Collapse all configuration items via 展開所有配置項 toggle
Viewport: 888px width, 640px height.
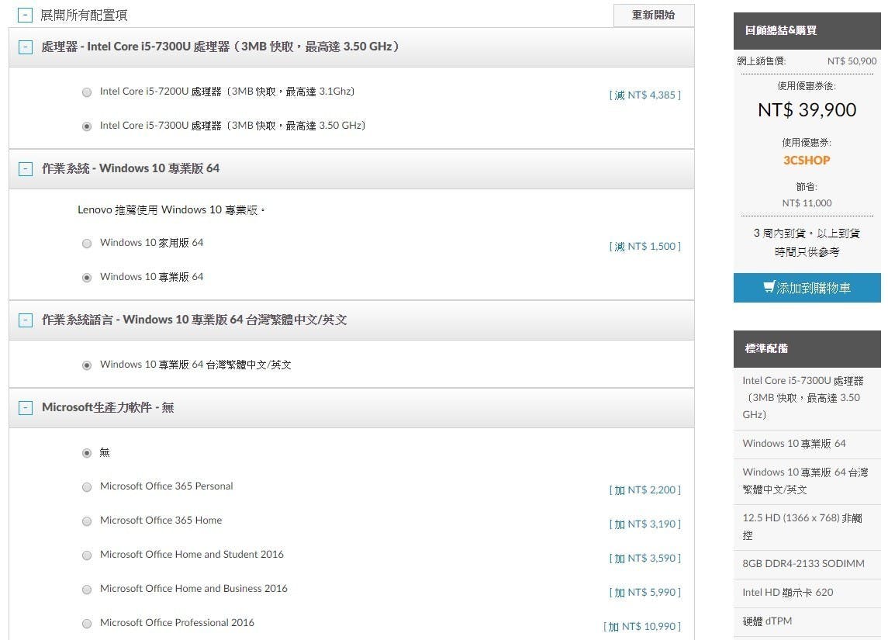pos(25,15)
